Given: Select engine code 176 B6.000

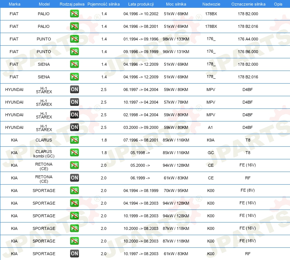Looking at the screenshot, I should [248, 52].
